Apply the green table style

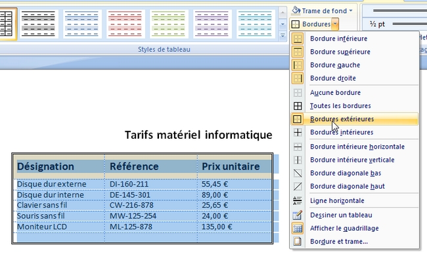169,24
